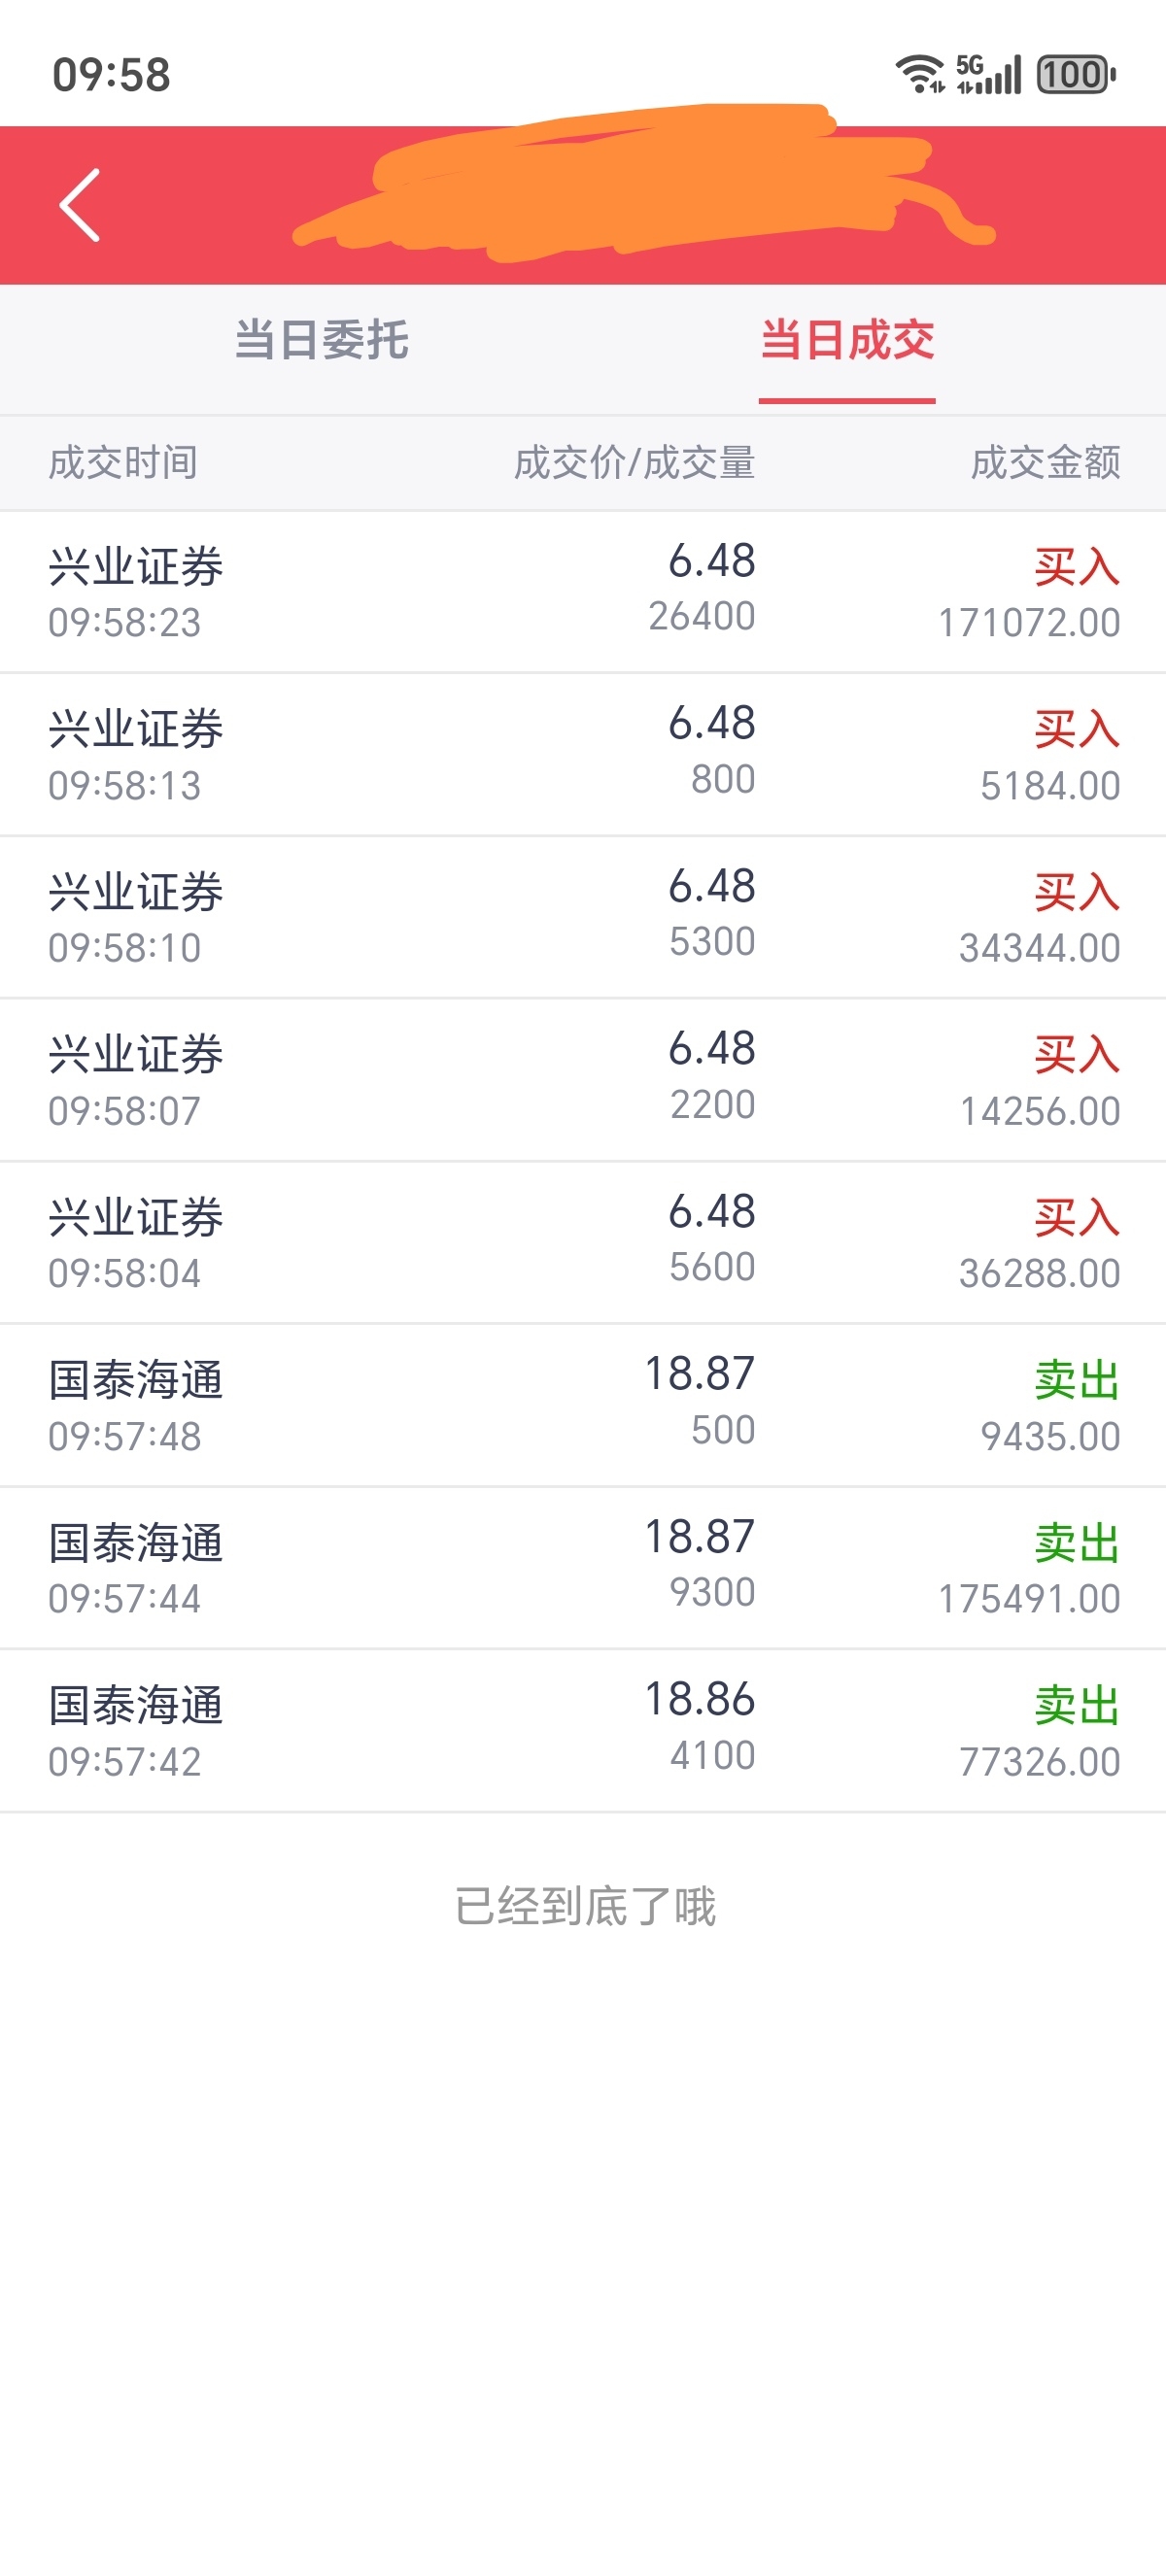Tap the status bar clock 09:58
The width and height of the screenshot is (1166, 2576).
pos(111,75)
